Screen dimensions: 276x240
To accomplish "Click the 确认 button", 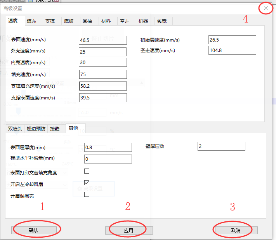I will pyautogui.click(x=34, y=230).
